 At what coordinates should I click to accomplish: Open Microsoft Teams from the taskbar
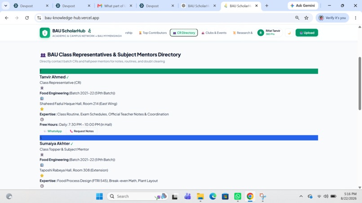pyautogui.click(x=187, y=196)
